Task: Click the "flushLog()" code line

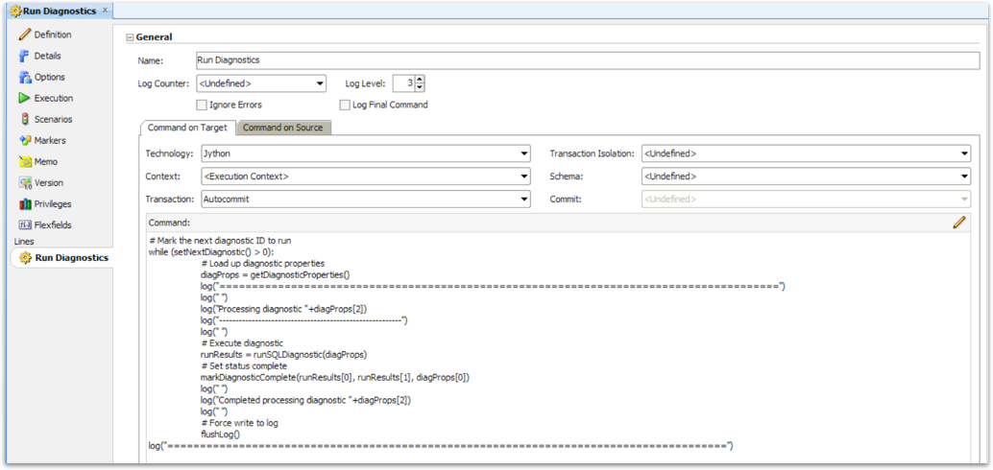Action: click(220, 434)
